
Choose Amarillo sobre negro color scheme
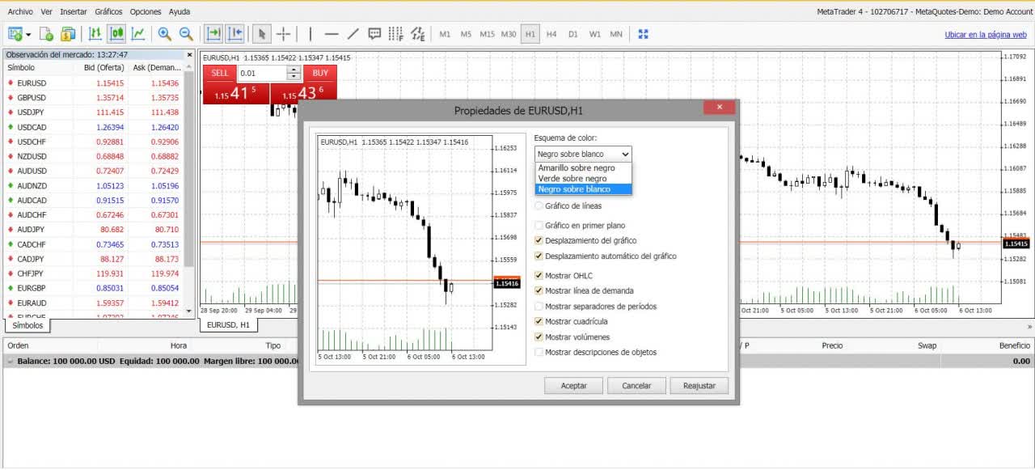click(583, 167)
